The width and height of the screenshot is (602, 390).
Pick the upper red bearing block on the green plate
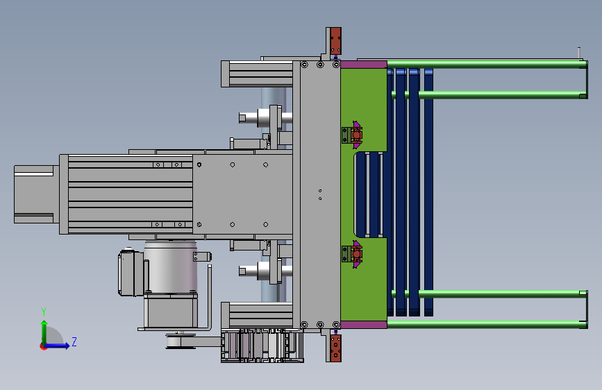point(356,135)
